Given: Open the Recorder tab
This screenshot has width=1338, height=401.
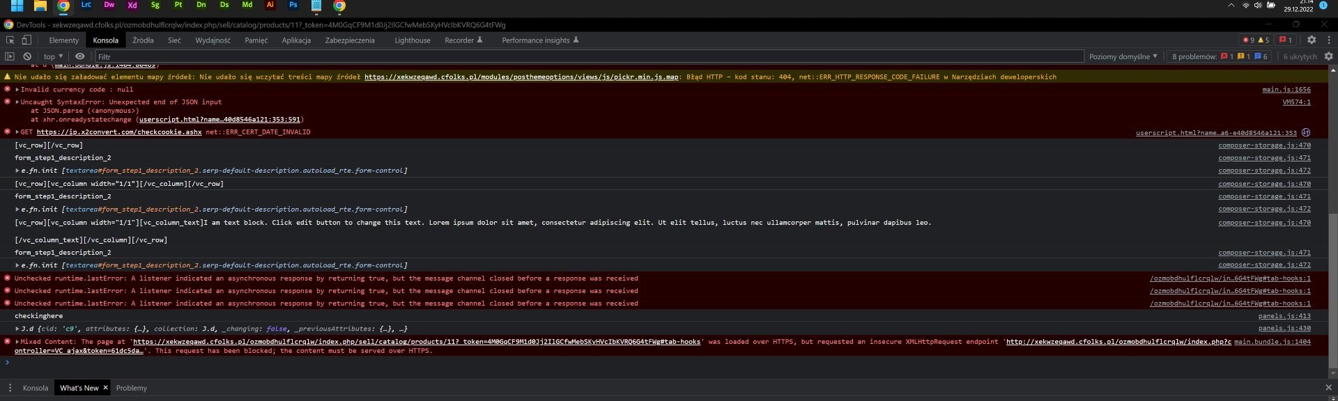Looking at the screenshot, I should (x=463, y=40).
